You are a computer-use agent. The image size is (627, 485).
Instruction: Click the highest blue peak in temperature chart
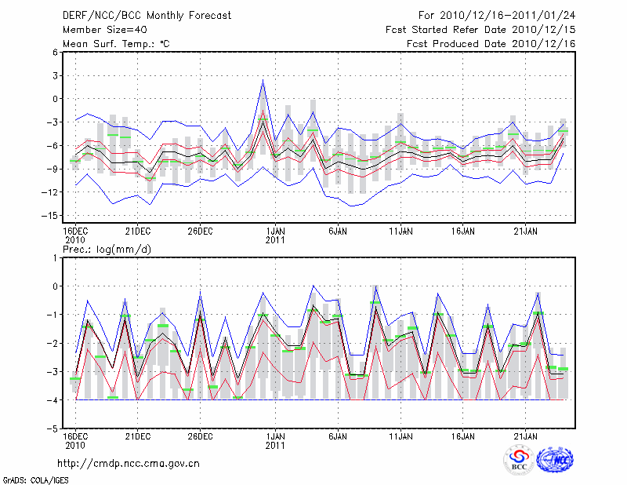pyautogui.click(x=263, y=80)
